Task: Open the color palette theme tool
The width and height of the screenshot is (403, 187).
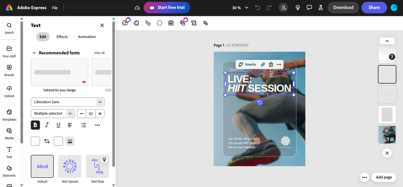Action: (x=136, y=23)
